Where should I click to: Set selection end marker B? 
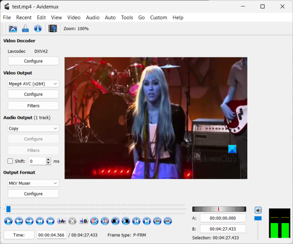click(x=83, y=221)
